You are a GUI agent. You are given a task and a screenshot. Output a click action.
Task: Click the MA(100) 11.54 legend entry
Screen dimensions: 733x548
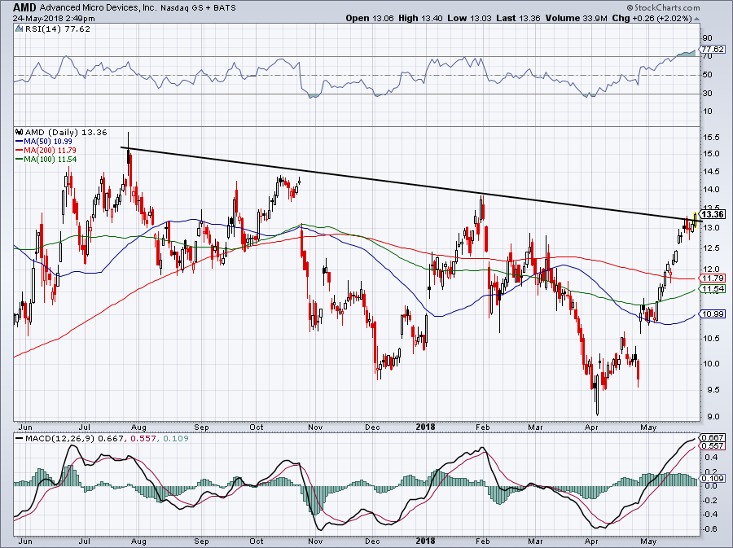point(46,160)
